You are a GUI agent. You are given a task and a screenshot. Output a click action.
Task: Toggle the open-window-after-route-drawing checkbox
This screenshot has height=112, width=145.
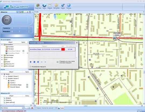58,62
